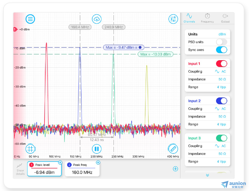The image size is (249, 191).
Task: Switch to the Channels tab
Action: 189,18
